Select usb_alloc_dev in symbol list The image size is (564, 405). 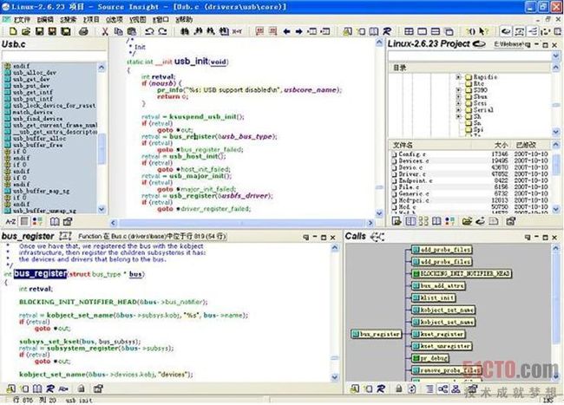coord(35,73)
